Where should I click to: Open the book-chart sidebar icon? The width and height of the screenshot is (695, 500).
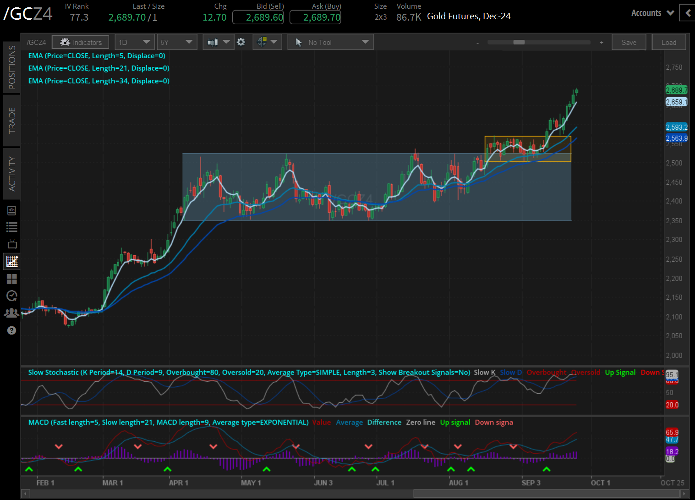(12, 210)
